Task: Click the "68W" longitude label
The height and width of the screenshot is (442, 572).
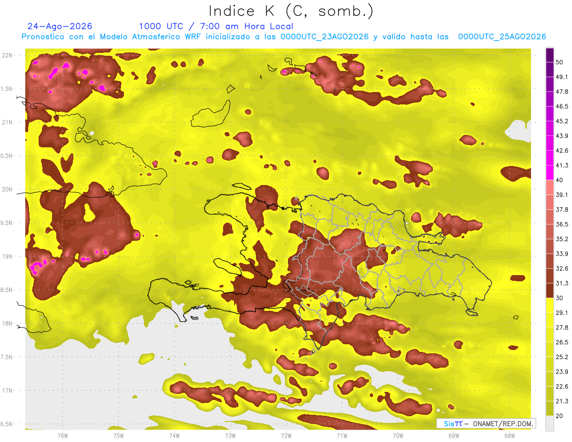Action: [509, 436]
